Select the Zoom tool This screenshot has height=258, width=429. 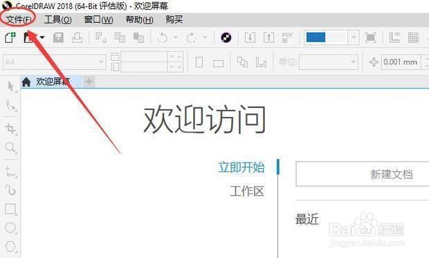pos(11,148)
